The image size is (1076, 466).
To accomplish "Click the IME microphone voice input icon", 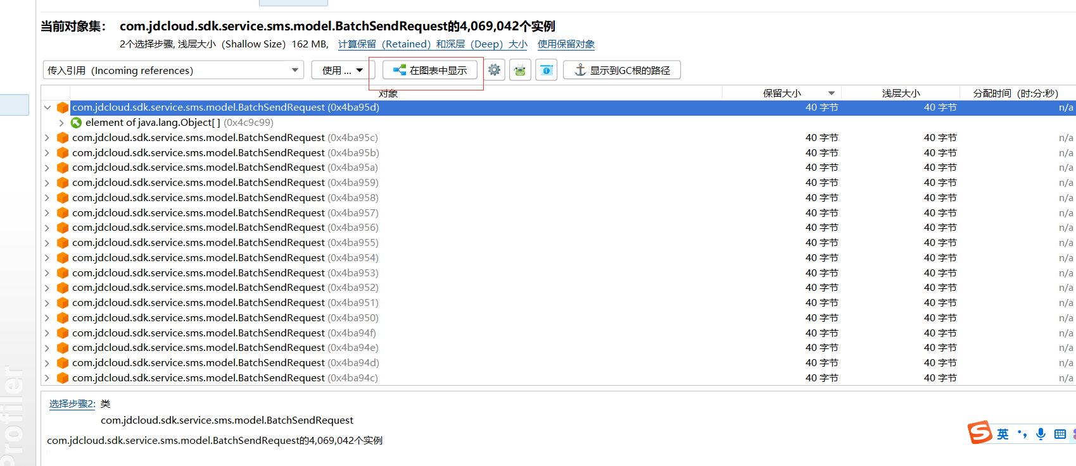I will 1041,434.
